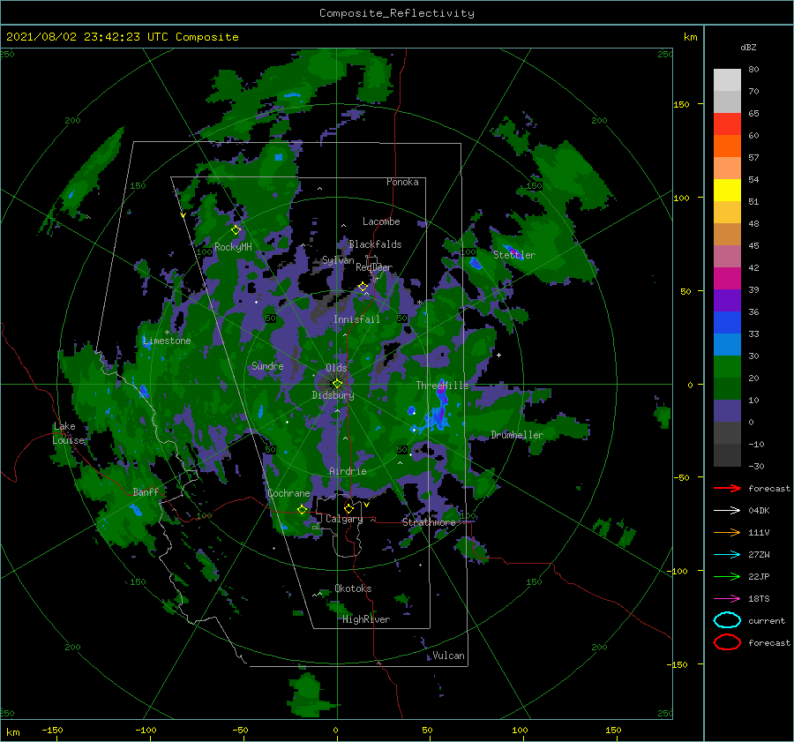Click the Ponoka city label

point(402,182)
